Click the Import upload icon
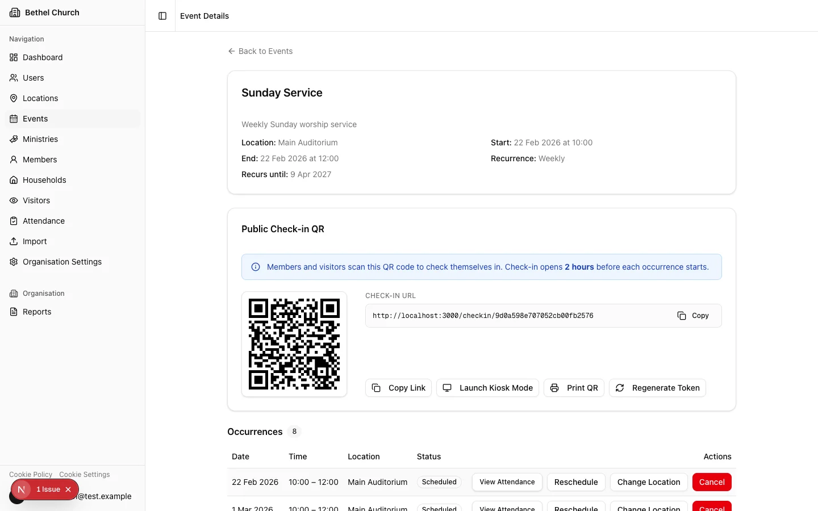The image size is (818, 511). (x=14, y=241)
